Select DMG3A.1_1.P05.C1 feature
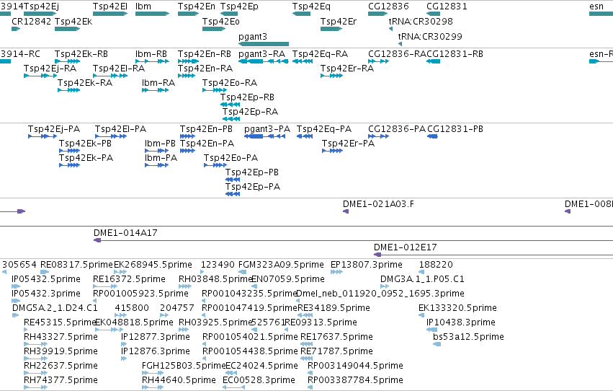 pyautogui.click(x=385, y=286)
